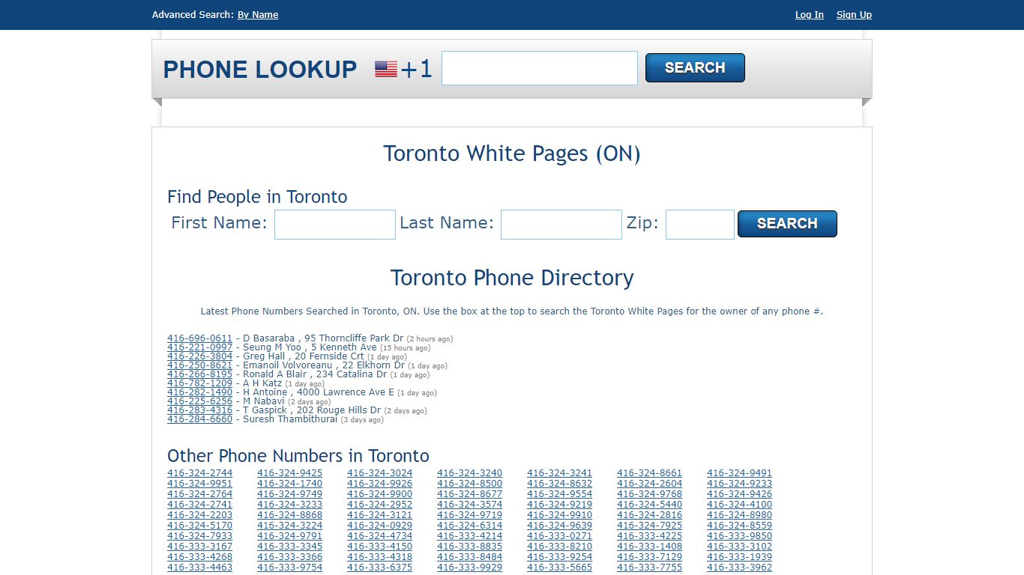Click 416-283-4316 T Gaspick number
The image size is (1024, 575).
click(200, 410)
